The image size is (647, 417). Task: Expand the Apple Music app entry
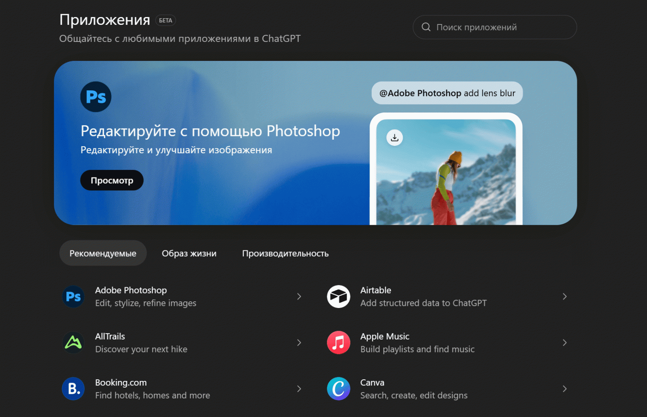point(564,343)
